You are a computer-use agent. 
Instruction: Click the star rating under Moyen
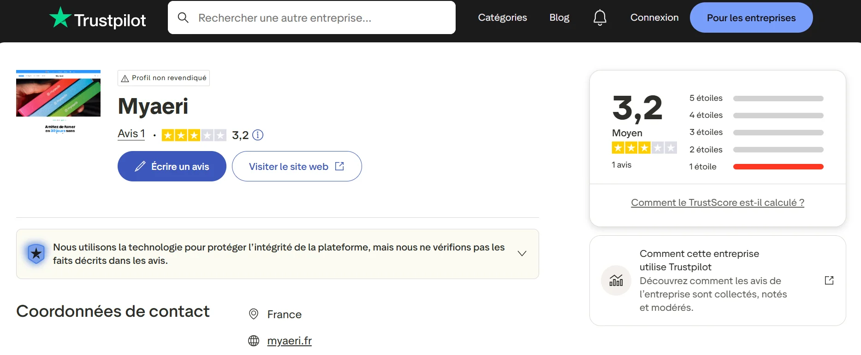[x=644, y=148]
